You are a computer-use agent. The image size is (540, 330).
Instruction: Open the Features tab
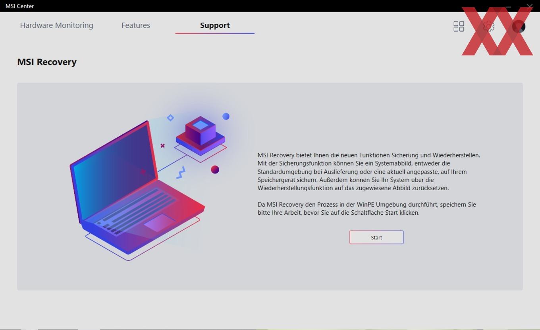point(136,25)
